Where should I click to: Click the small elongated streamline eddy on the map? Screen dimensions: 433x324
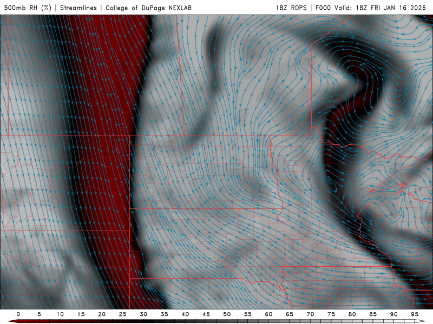tap(330, 181)
